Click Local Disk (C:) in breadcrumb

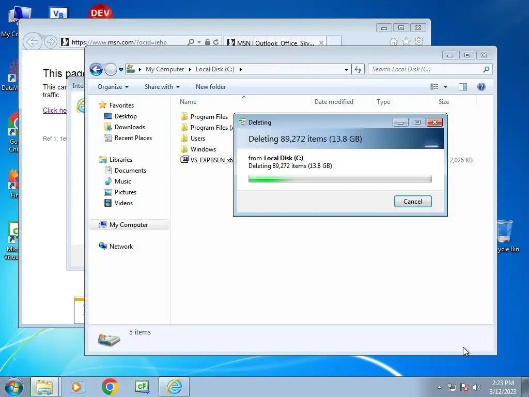coord(215,69)
